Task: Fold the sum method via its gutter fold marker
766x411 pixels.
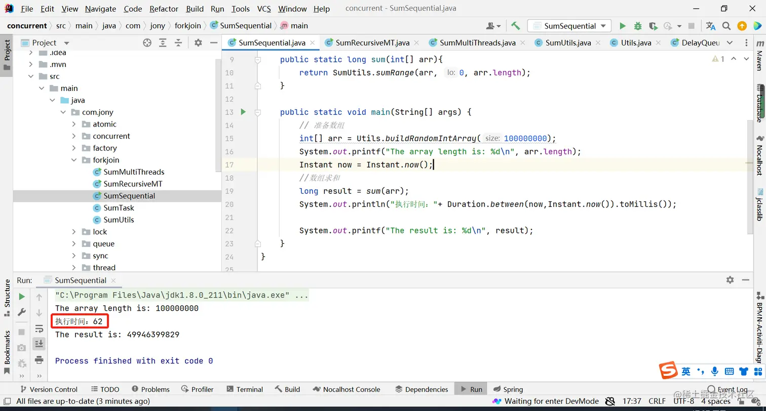Action: (x=257, y=60)
